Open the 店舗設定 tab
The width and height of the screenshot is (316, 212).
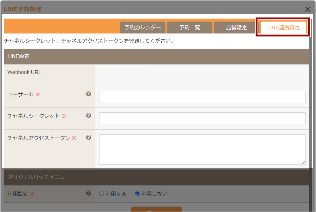coord(236,28)
